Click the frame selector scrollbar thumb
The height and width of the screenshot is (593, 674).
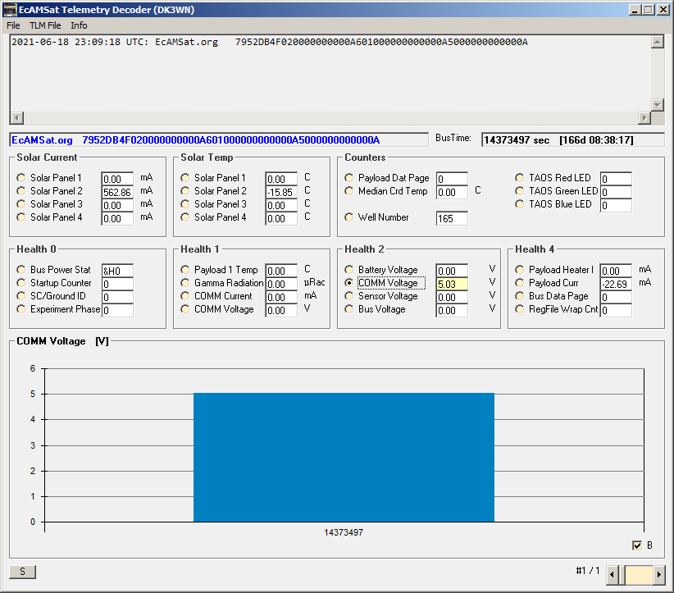pyautogui.click(x=638, y=575)
